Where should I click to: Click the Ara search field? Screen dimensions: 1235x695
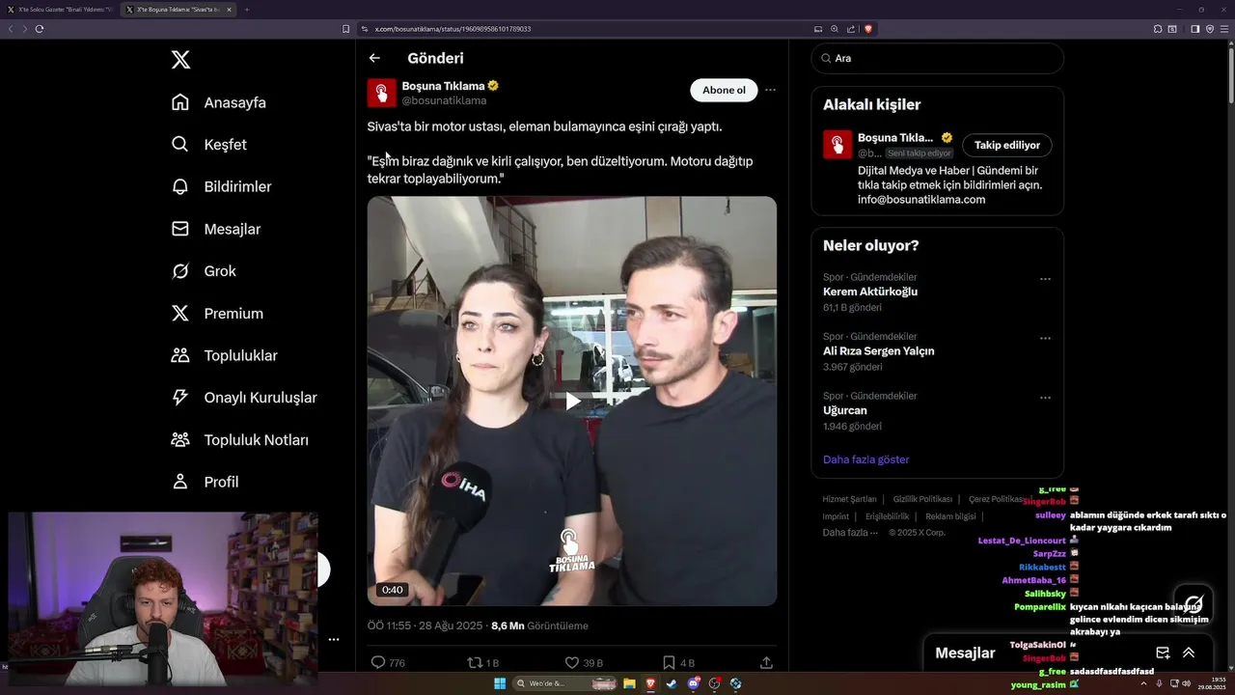click(937, 58)
